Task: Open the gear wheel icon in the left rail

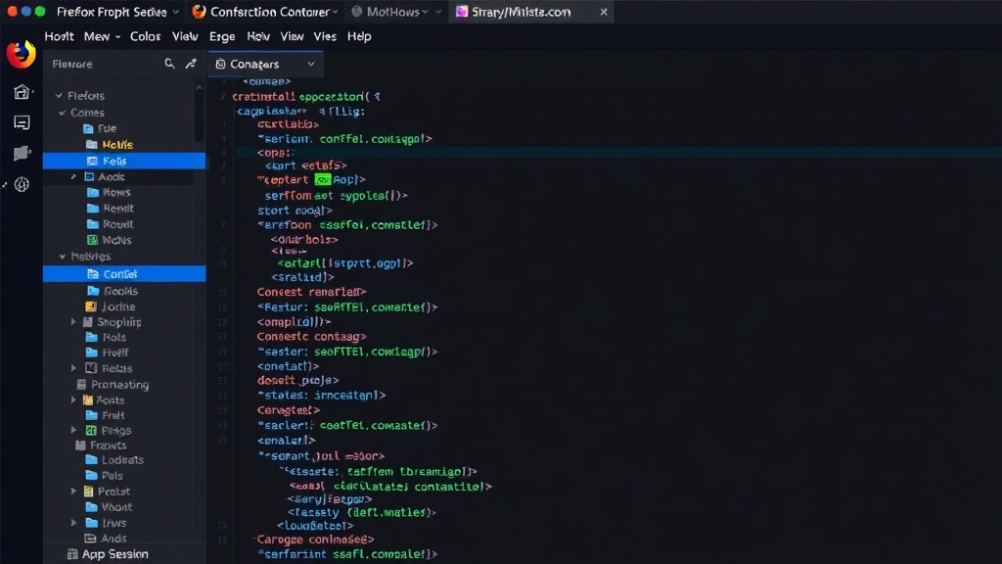Action: coord(22,185)
